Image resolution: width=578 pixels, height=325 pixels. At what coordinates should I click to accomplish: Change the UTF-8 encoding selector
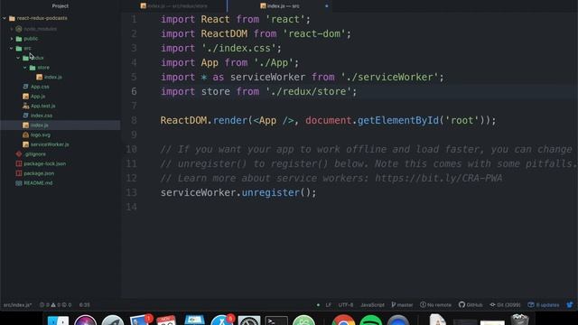pos(346,305)
